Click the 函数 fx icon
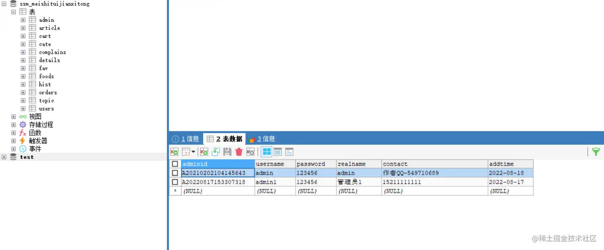This screenshot has width=604, height=250. [x=23, y=133]
